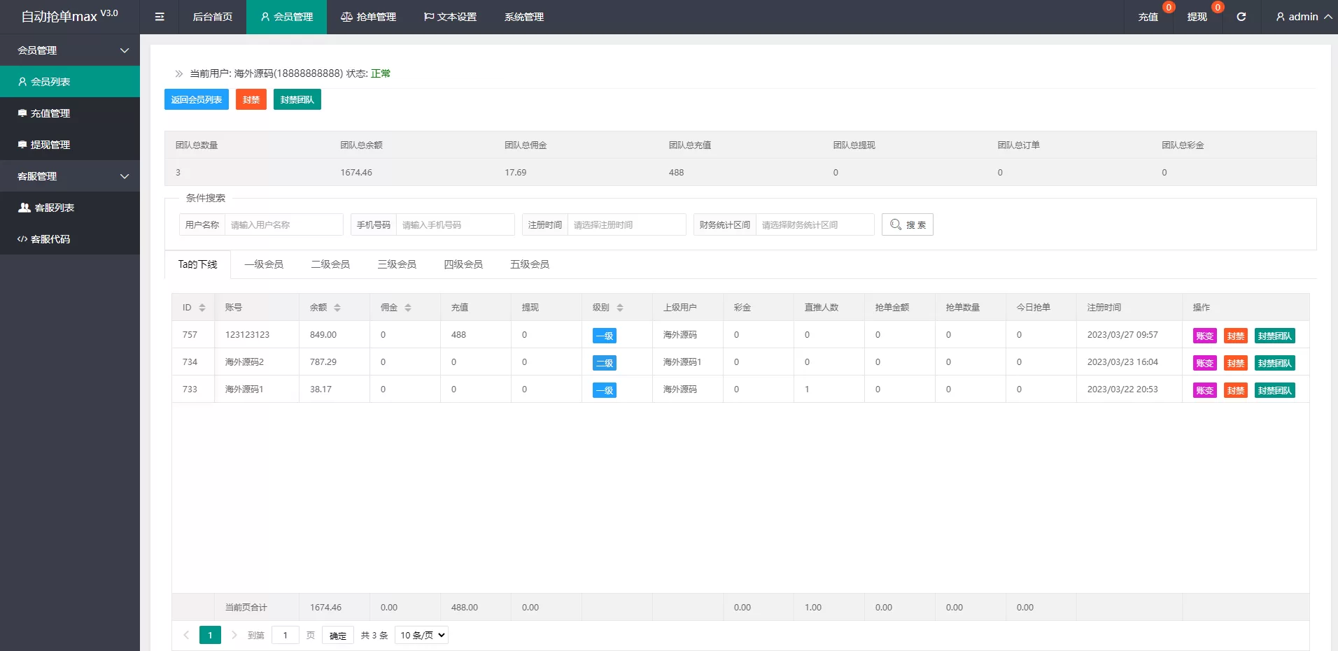Sort table by 级别 column arrows
1338x651 pixels.
click(x=620, y=308)
